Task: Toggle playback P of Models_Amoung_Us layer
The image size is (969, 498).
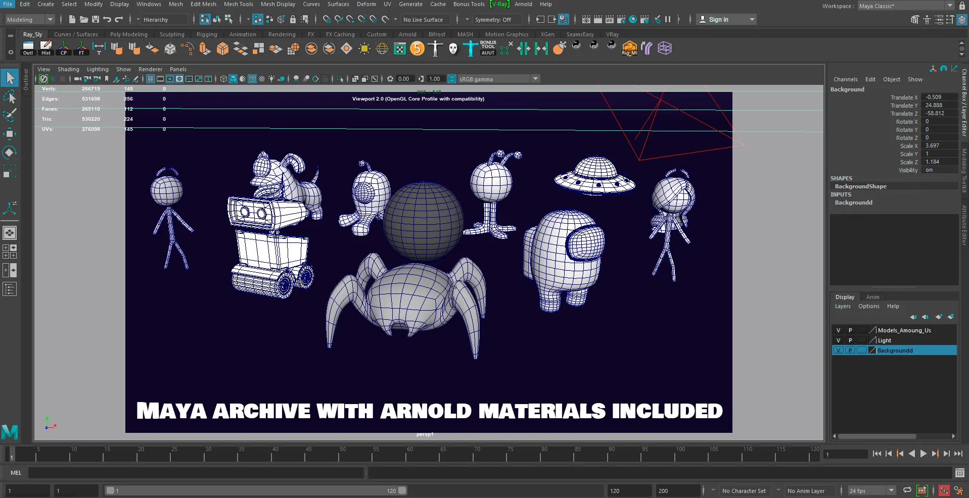Action: click(x=850, y=330)
